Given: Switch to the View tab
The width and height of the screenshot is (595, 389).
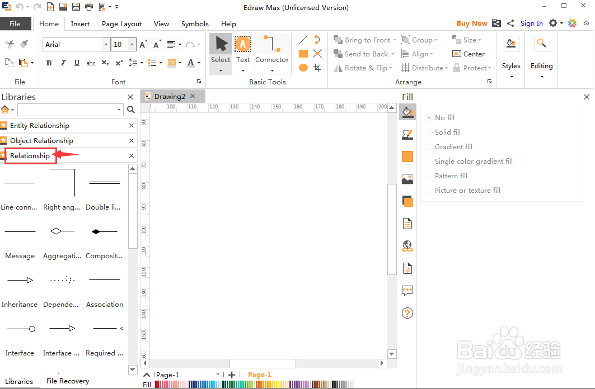Looking at the screenshot, I should coord(161,24).
